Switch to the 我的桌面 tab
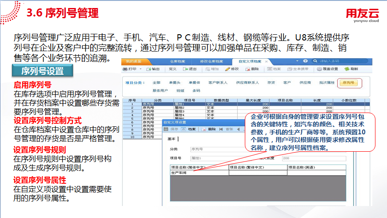This screenshot has width=387, height=218. pos(134,61)
